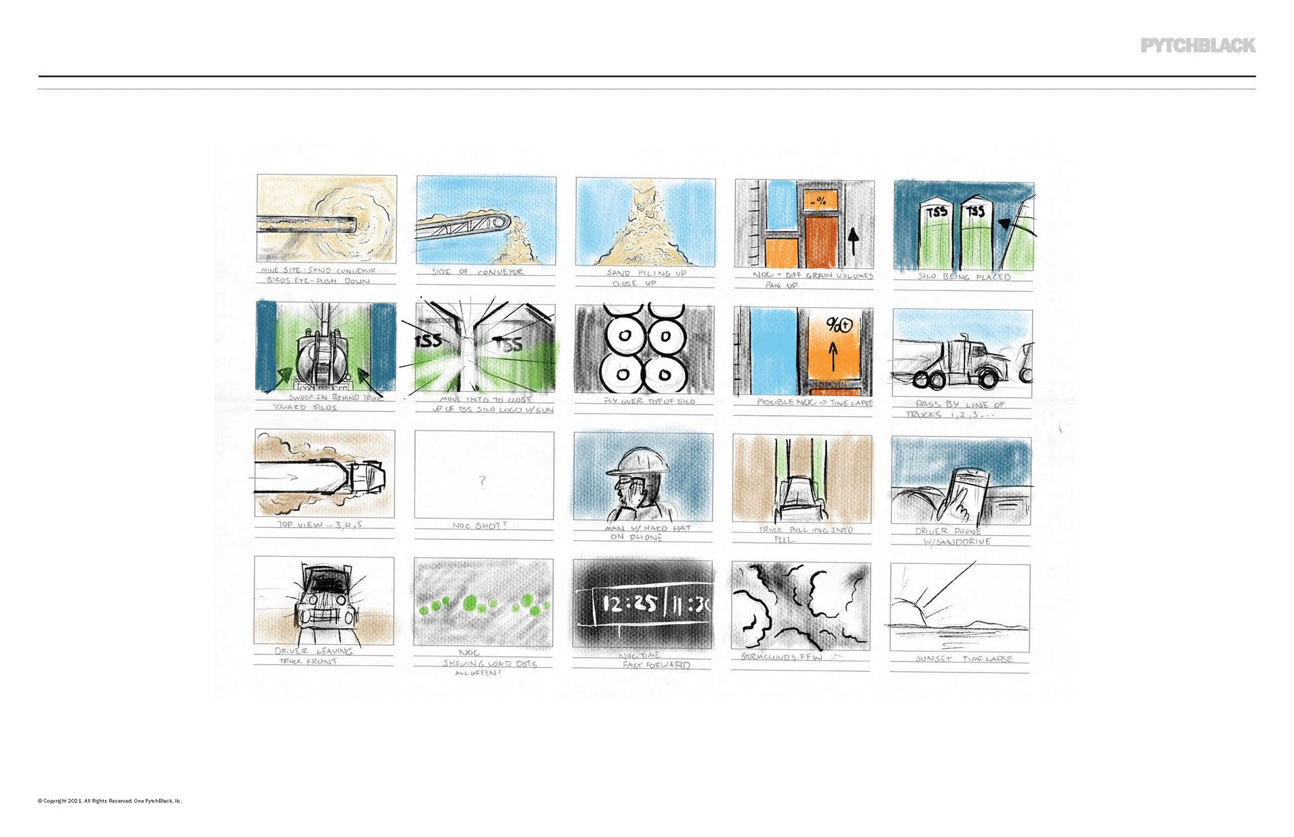Select the NOC green load dots frame
The image size is (1294, 837).
click(483, 602)
